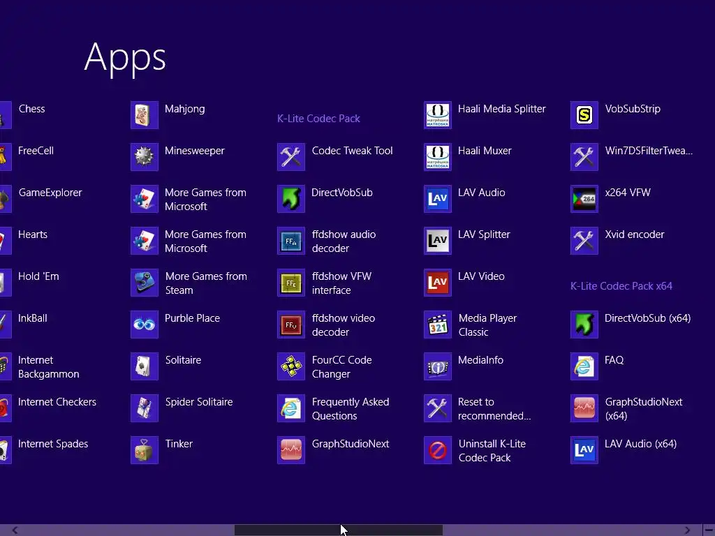
Task: Open Xvid encoder tools icon
Action: click(584, 241)
